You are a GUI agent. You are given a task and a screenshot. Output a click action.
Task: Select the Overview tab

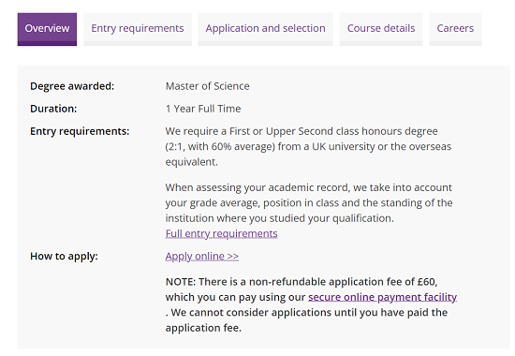(x=47, y=29)
